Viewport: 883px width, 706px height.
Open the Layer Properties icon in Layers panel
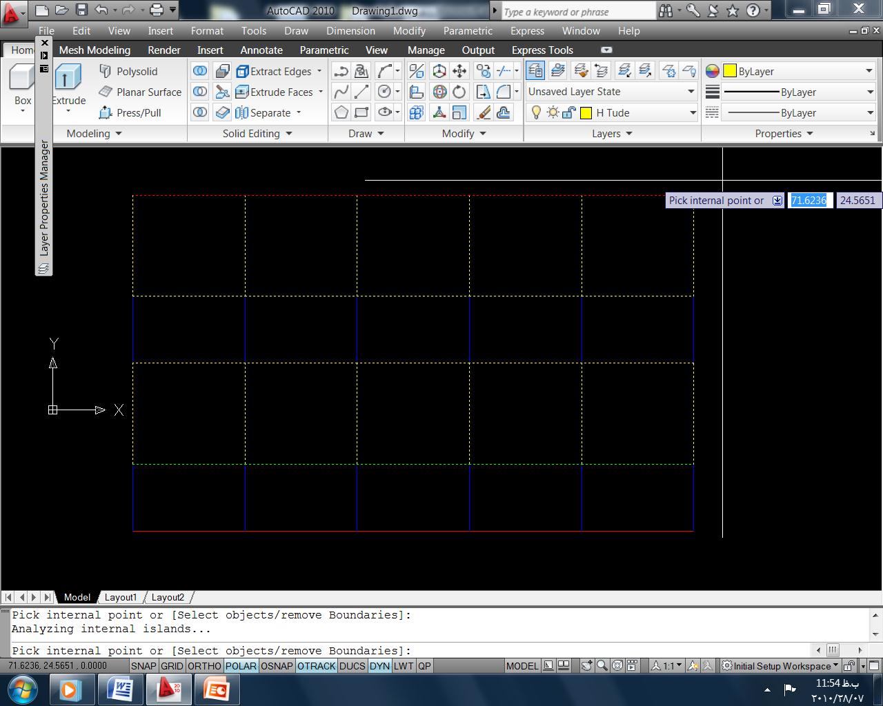pyautogui.click(x=535, y=70)
